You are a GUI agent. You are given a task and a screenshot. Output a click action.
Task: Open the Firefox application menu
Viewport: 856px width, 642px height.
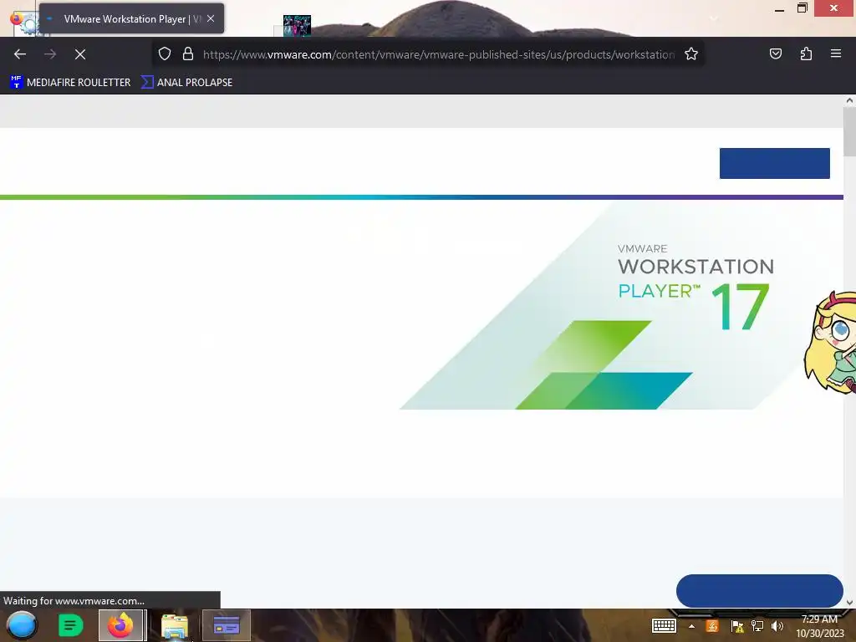pyautogui.click(x=836, y=53)
